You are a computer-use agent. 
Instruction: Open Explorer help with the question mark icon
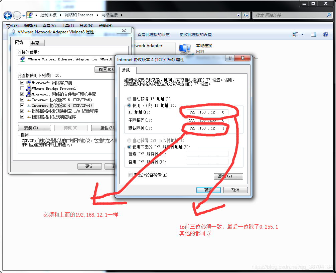click(326, 34)
